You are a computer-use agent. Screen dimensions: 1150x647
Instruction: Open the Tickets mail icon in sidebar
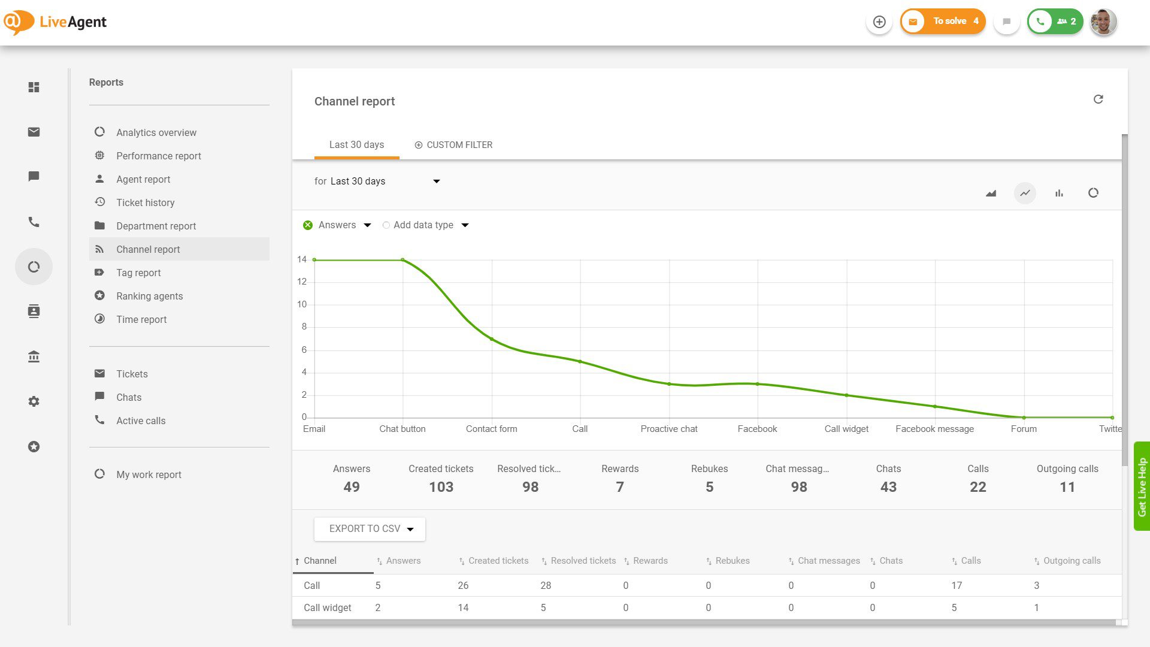pos(34,132)
